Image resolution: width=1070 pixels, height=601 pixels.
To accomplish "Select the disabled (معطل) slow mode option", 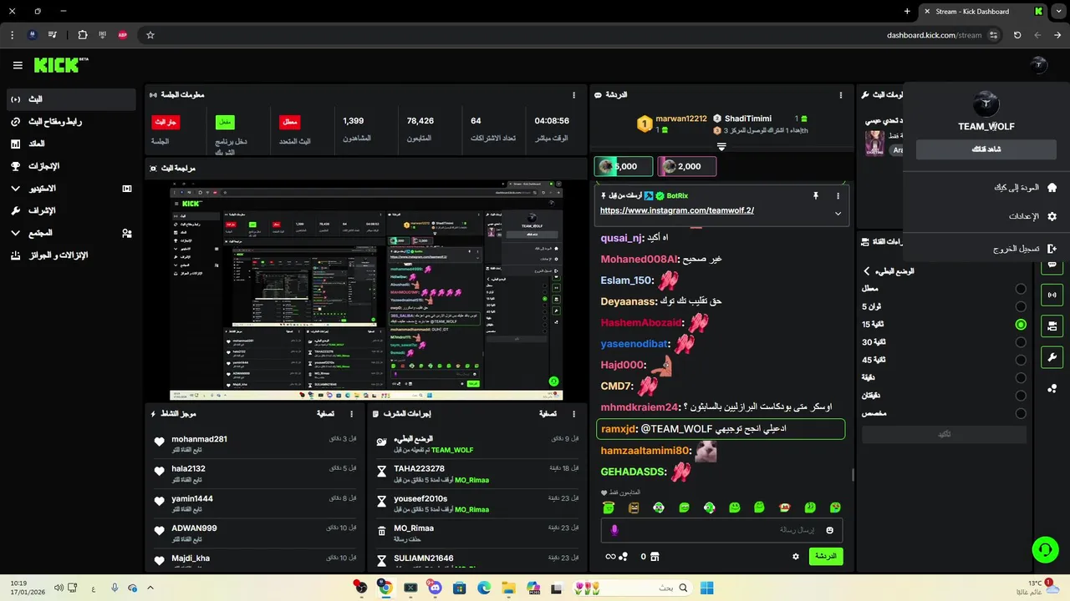I will 1021,289.
